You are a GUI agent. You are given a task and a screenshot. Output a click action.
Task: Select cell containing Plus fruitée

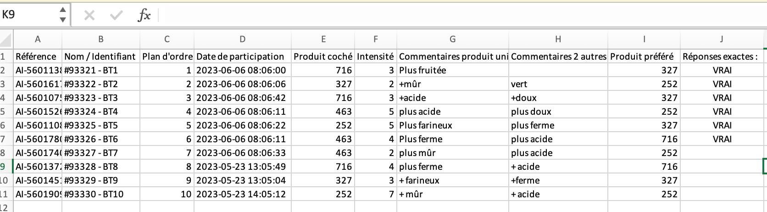click(x=422, y=70)
